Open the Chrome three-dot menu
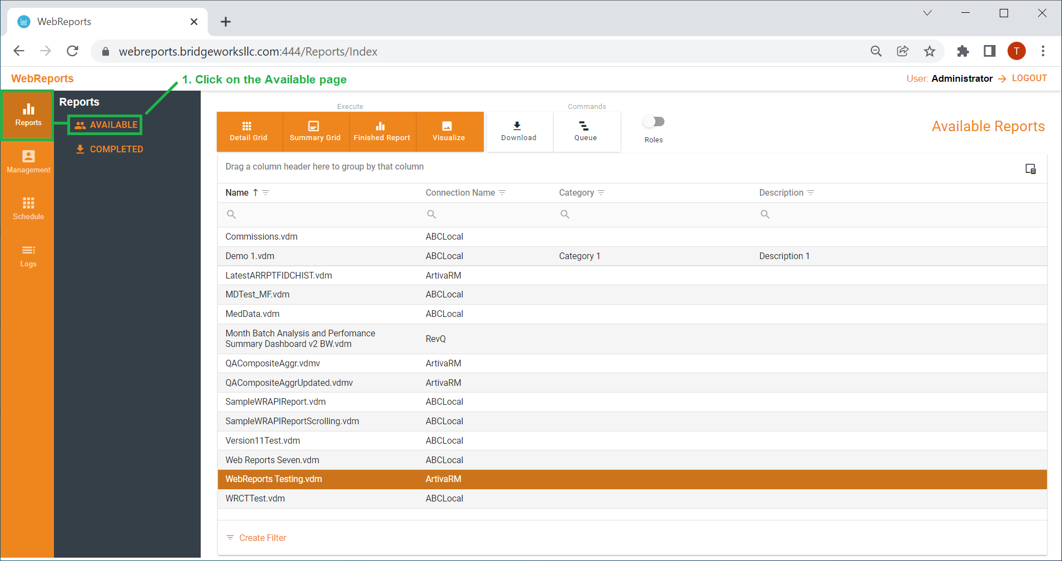The height and width of the screenshot is (561, 1062). [1043, 51]
